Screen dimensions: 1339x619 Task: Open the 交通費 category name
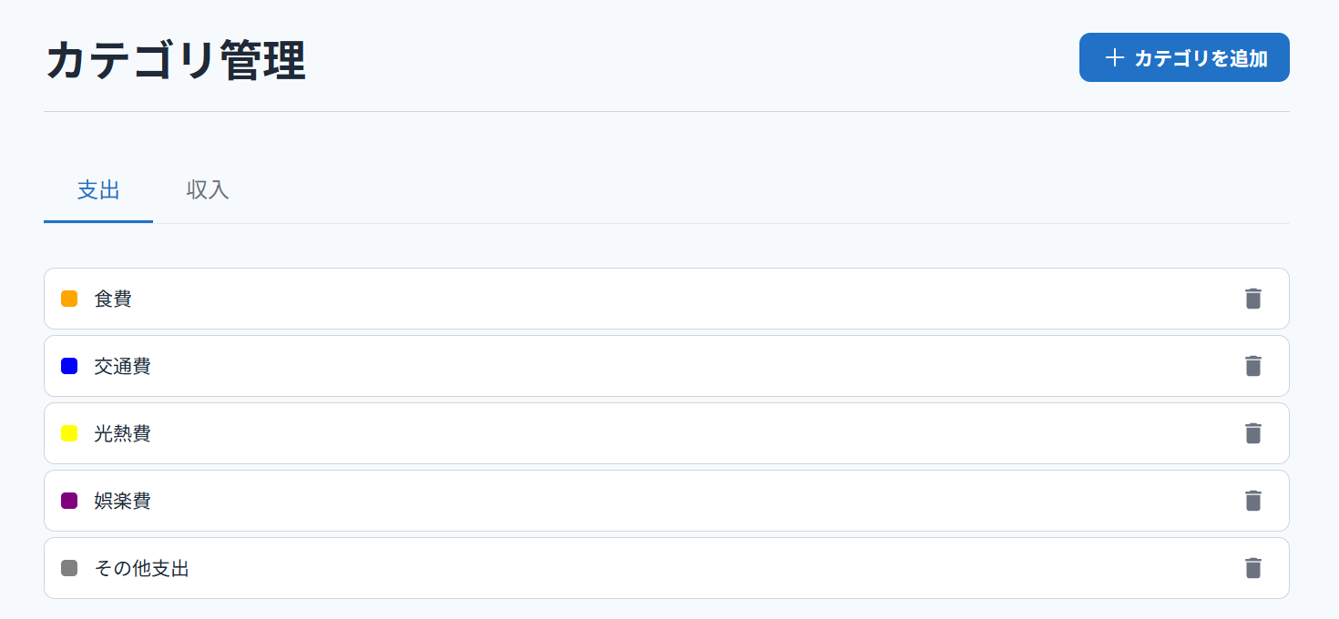122,366
